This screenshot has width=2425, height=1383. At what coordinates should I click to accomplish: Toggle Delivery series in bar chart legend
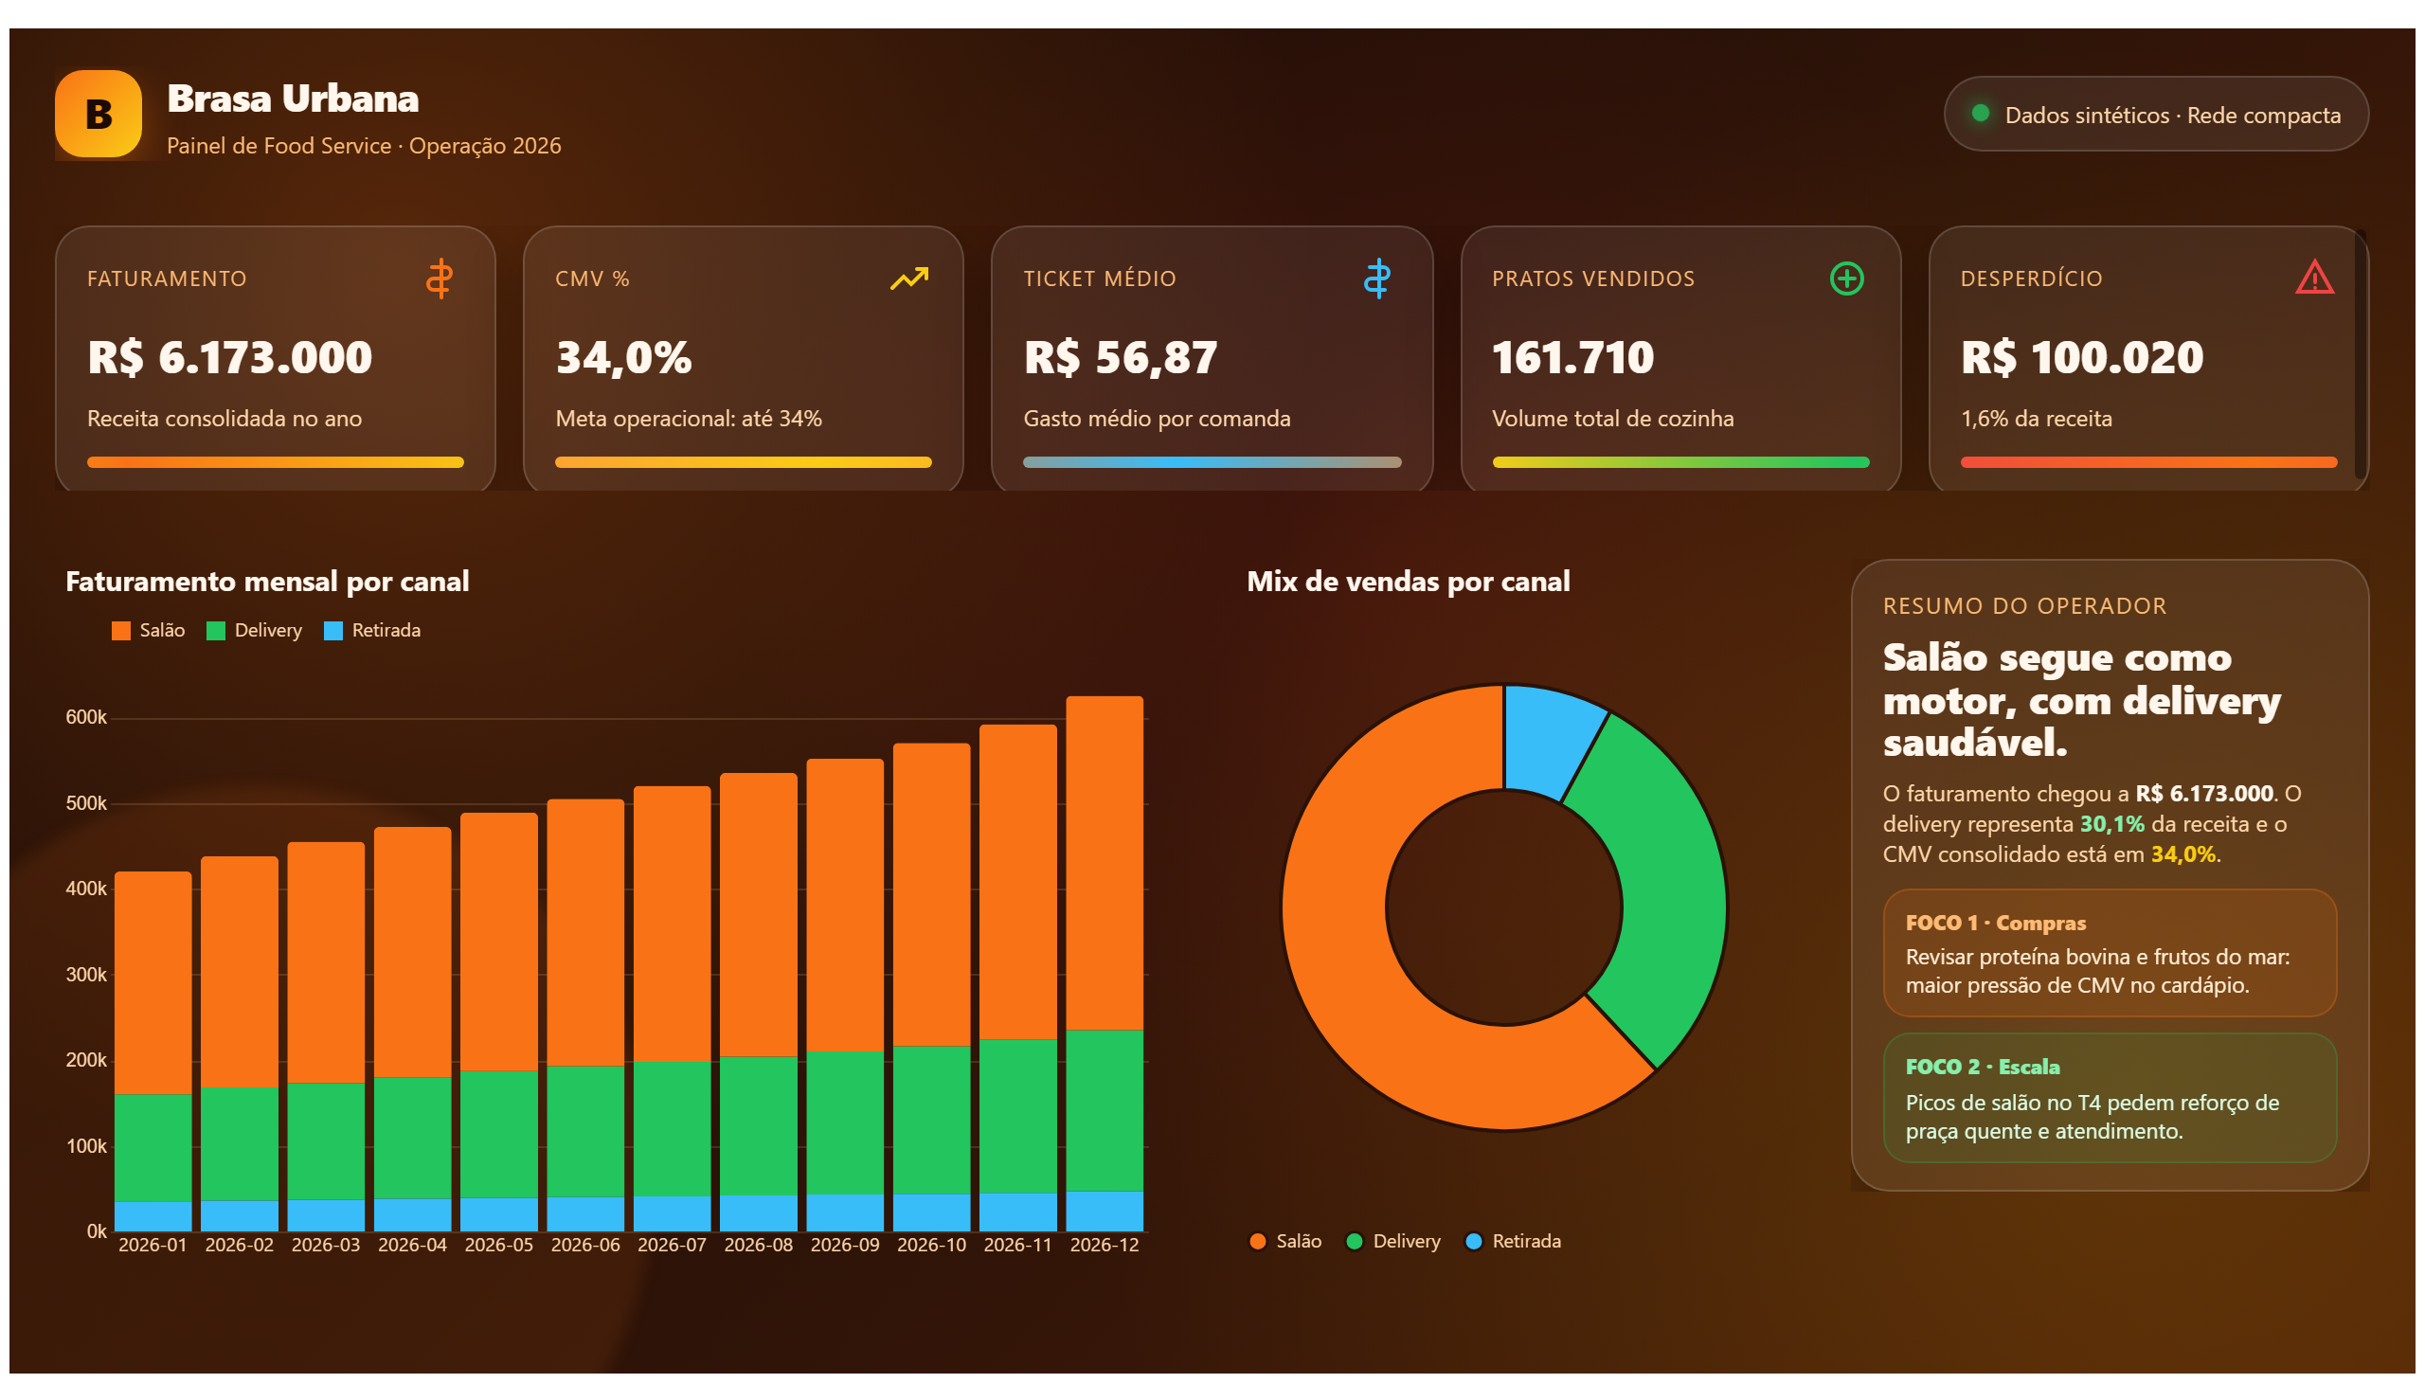click(x=254, y=631)
